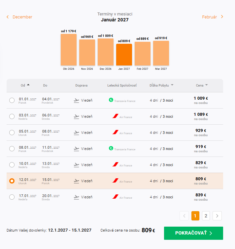
Task: Select the Feb 2027 price bar
Action: (x=143, y=54)
